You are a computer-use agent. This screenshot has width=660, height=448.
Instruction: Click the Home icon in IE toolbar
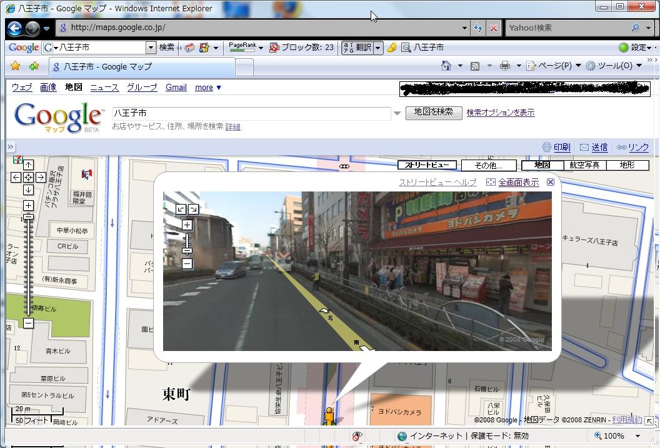click(446, 66)
